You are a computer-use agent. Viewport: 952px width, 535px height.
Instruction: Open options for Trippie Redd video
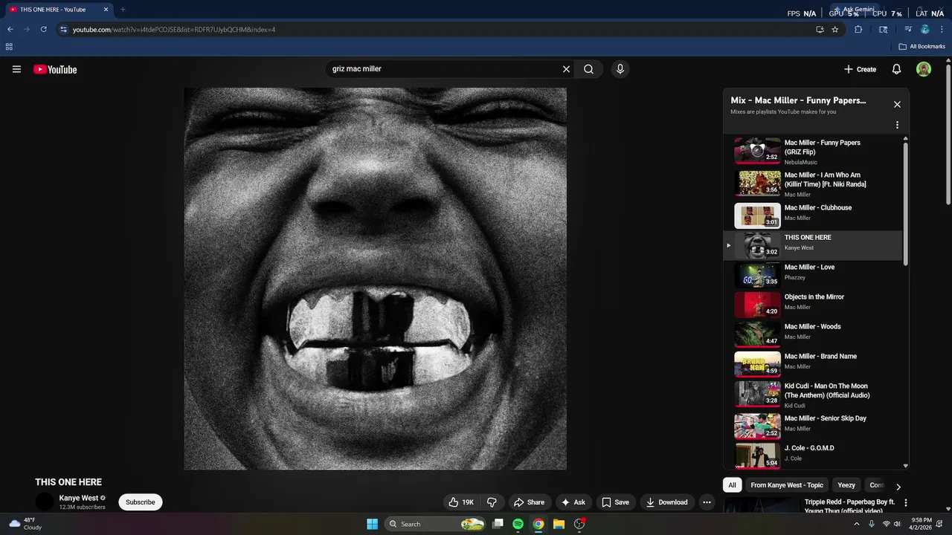(x=906, y=503)
